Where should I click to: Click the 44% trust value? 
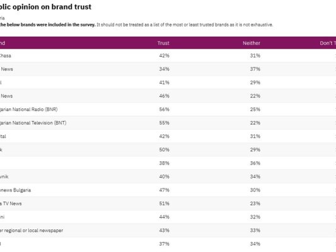point(164,217)
